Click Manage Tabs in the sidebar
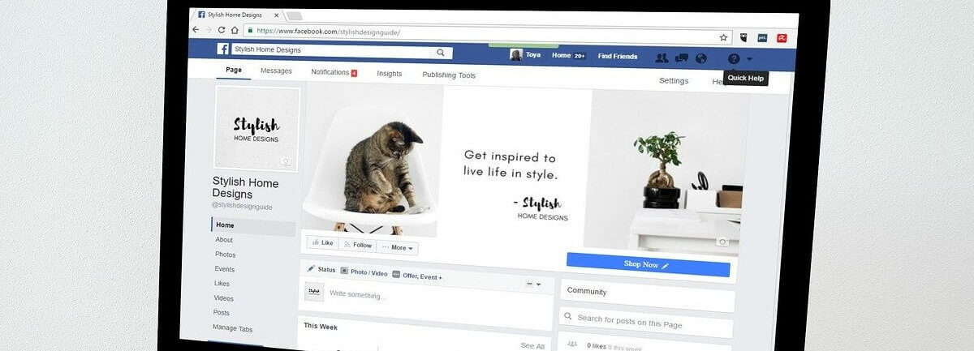The width and height of the screenshot is (974, 351). (233, 328)
